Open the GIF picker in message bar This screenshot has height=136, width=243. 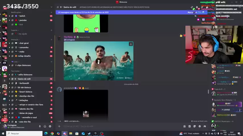coord(190,126)
